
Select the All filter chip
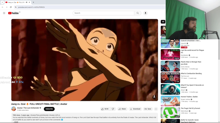pyautogui.click(x=163, y=22)
